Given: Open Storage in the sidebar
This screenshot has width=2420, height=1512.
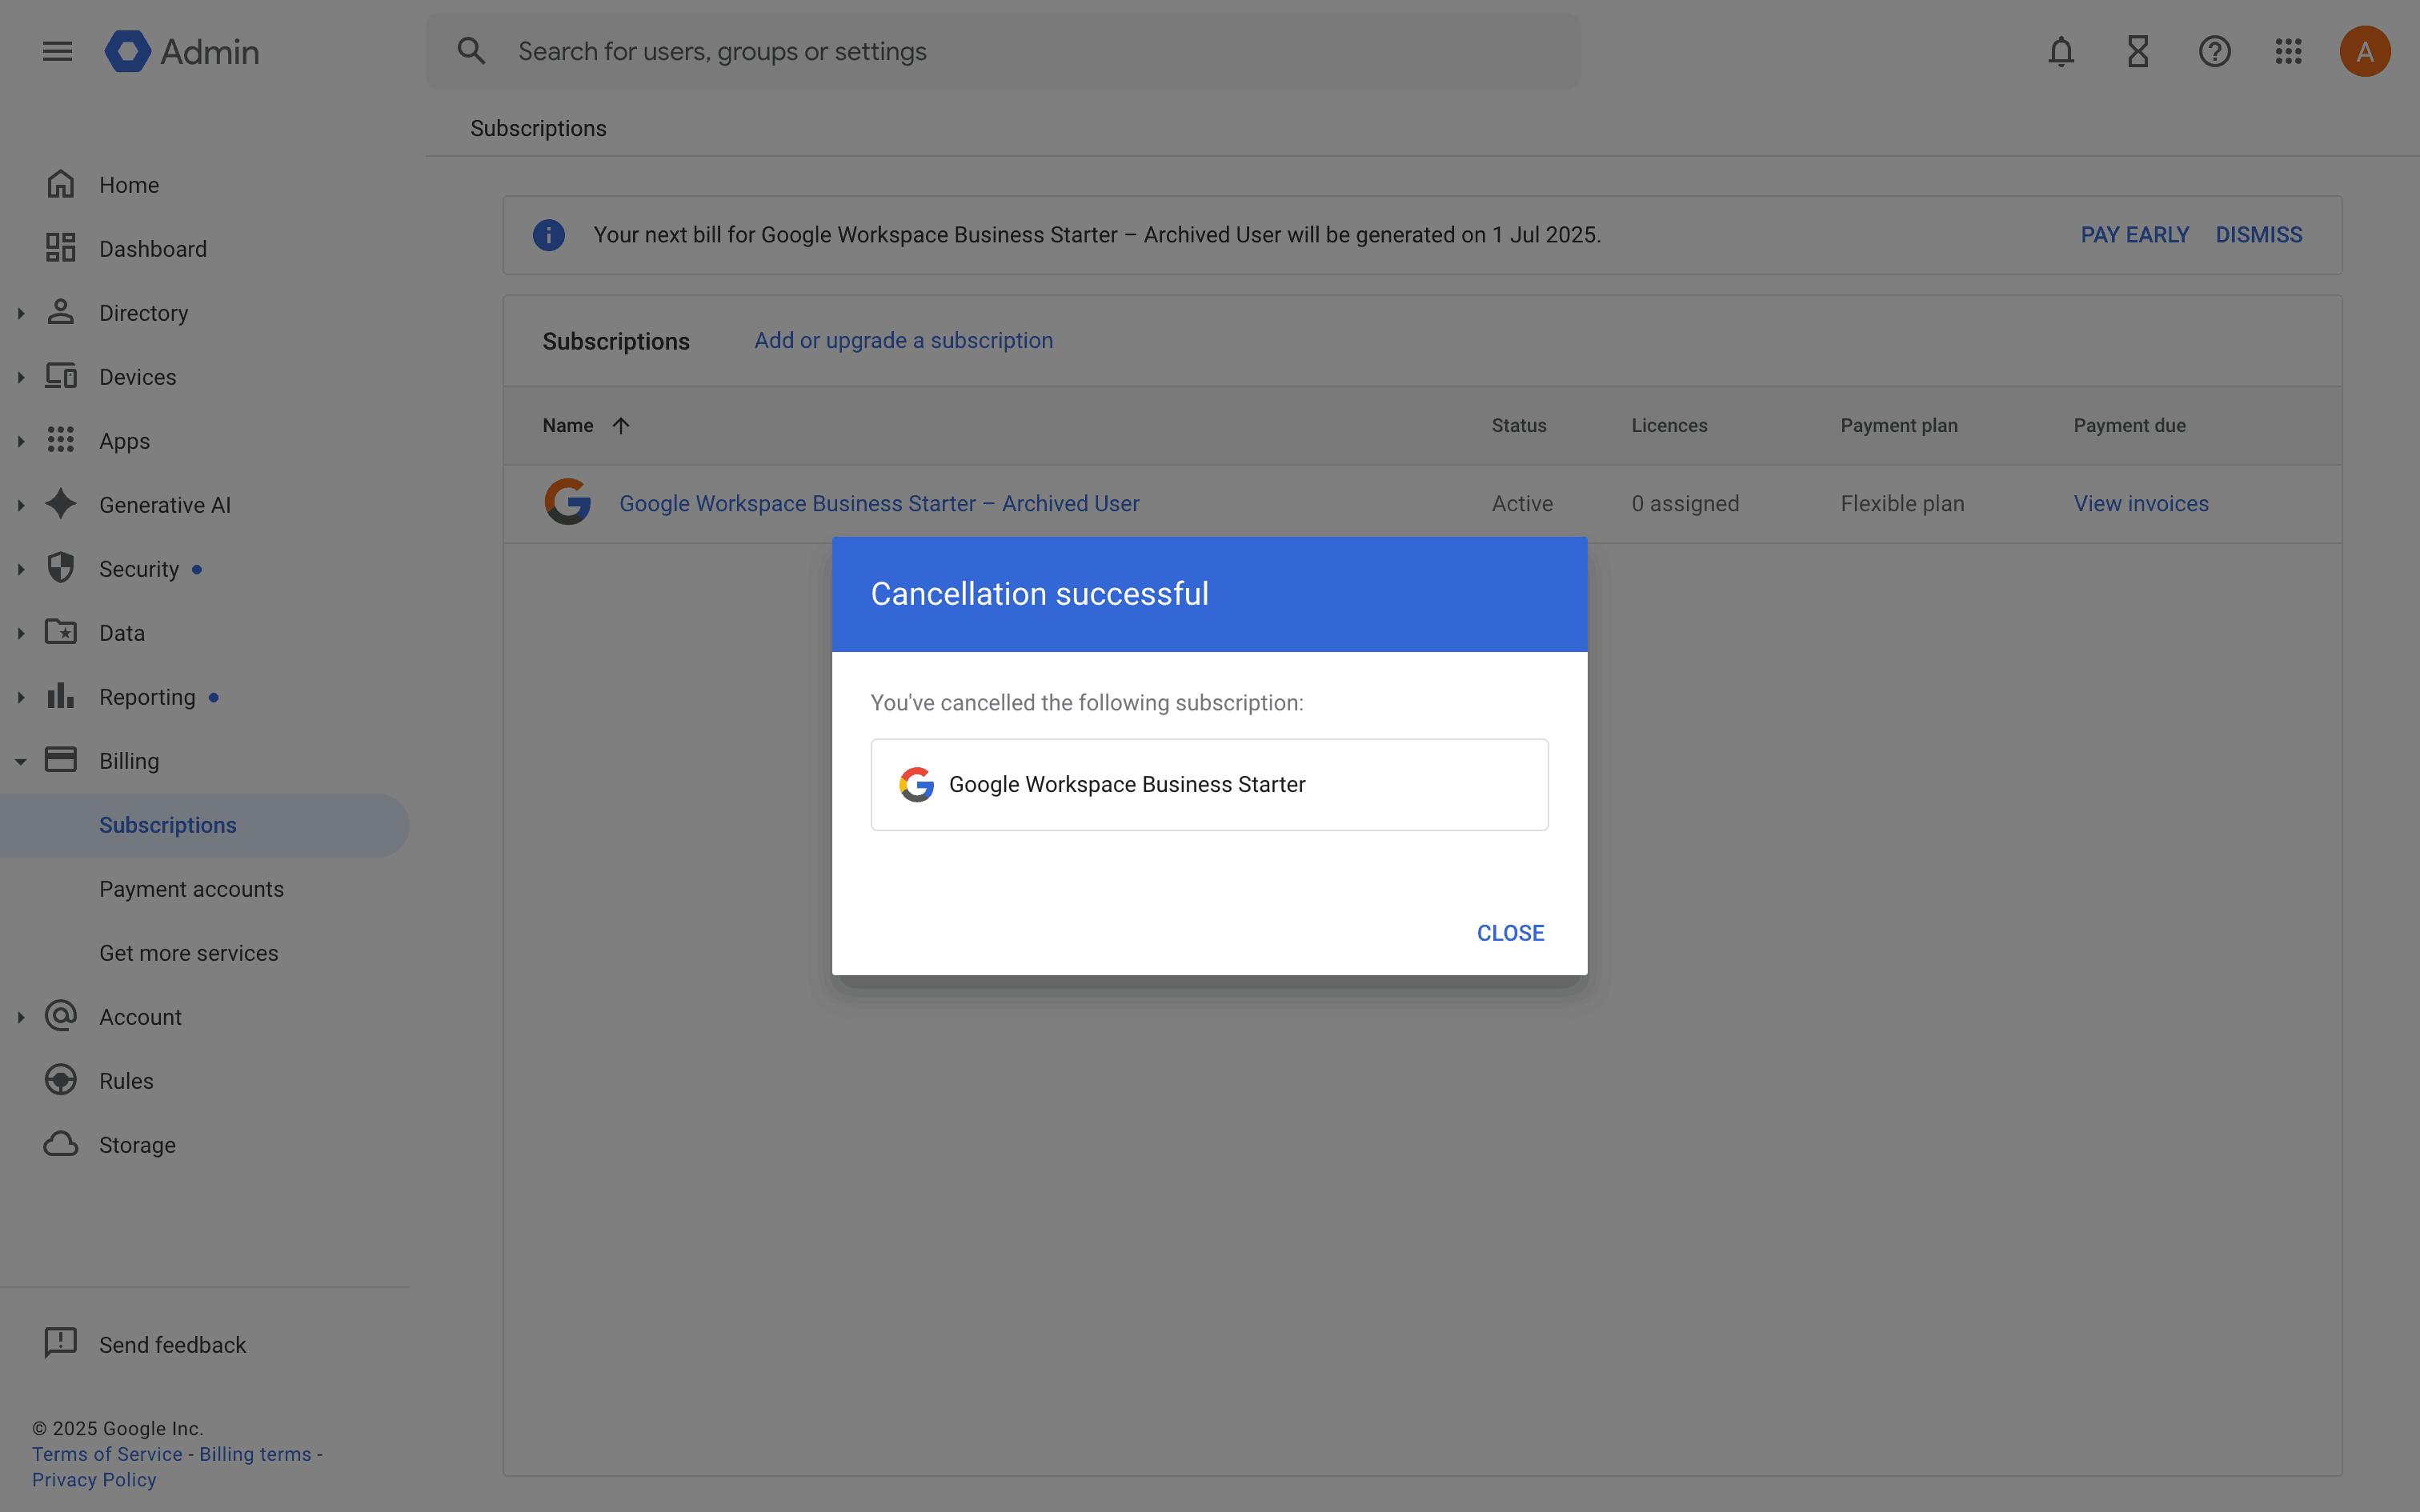Looking at the screenshot, I should click(x=137, y=1145).
